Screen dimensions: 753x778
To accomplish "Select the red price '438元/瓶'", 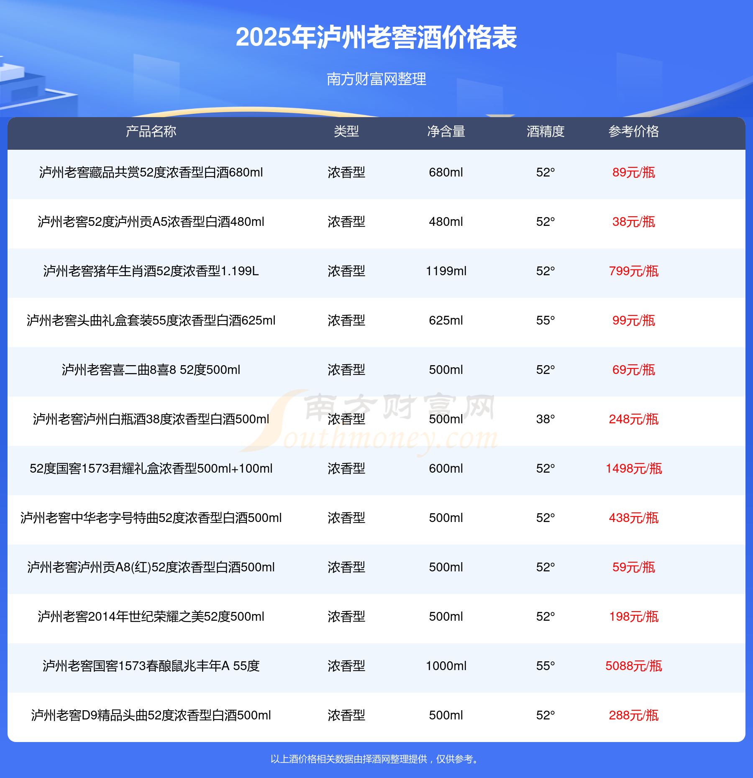I will tap(634, 518).
